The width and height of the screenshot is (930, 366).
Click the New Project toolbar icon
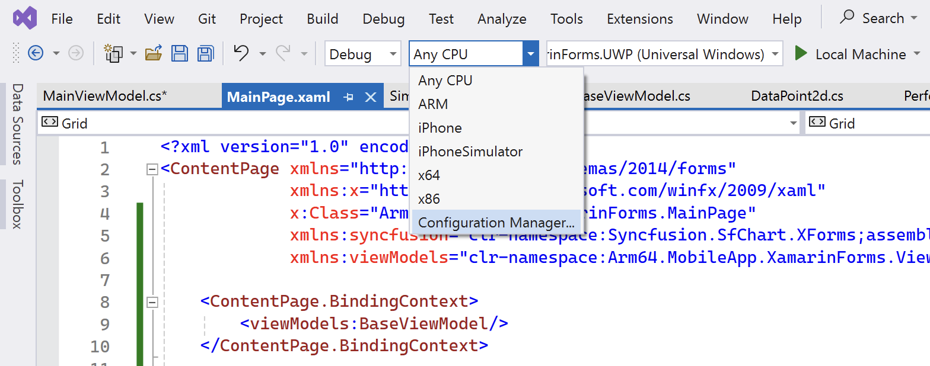[x=113, y=53]
